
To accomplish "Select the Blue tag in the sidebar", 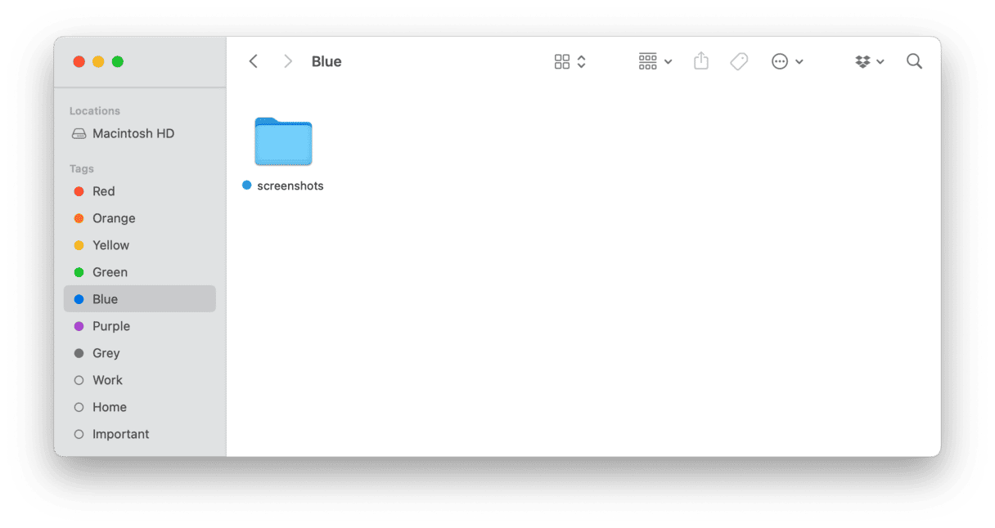I will click(140, 299).
